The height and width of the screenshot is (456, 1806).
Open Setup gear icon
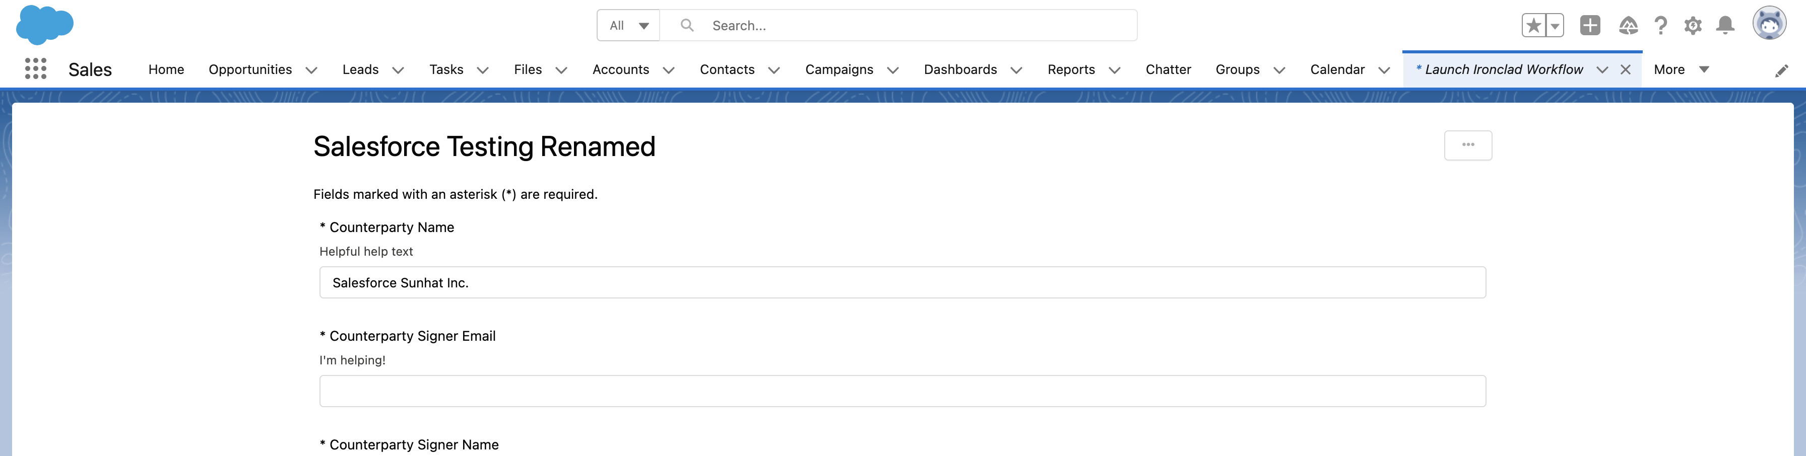coord(1693,25)
